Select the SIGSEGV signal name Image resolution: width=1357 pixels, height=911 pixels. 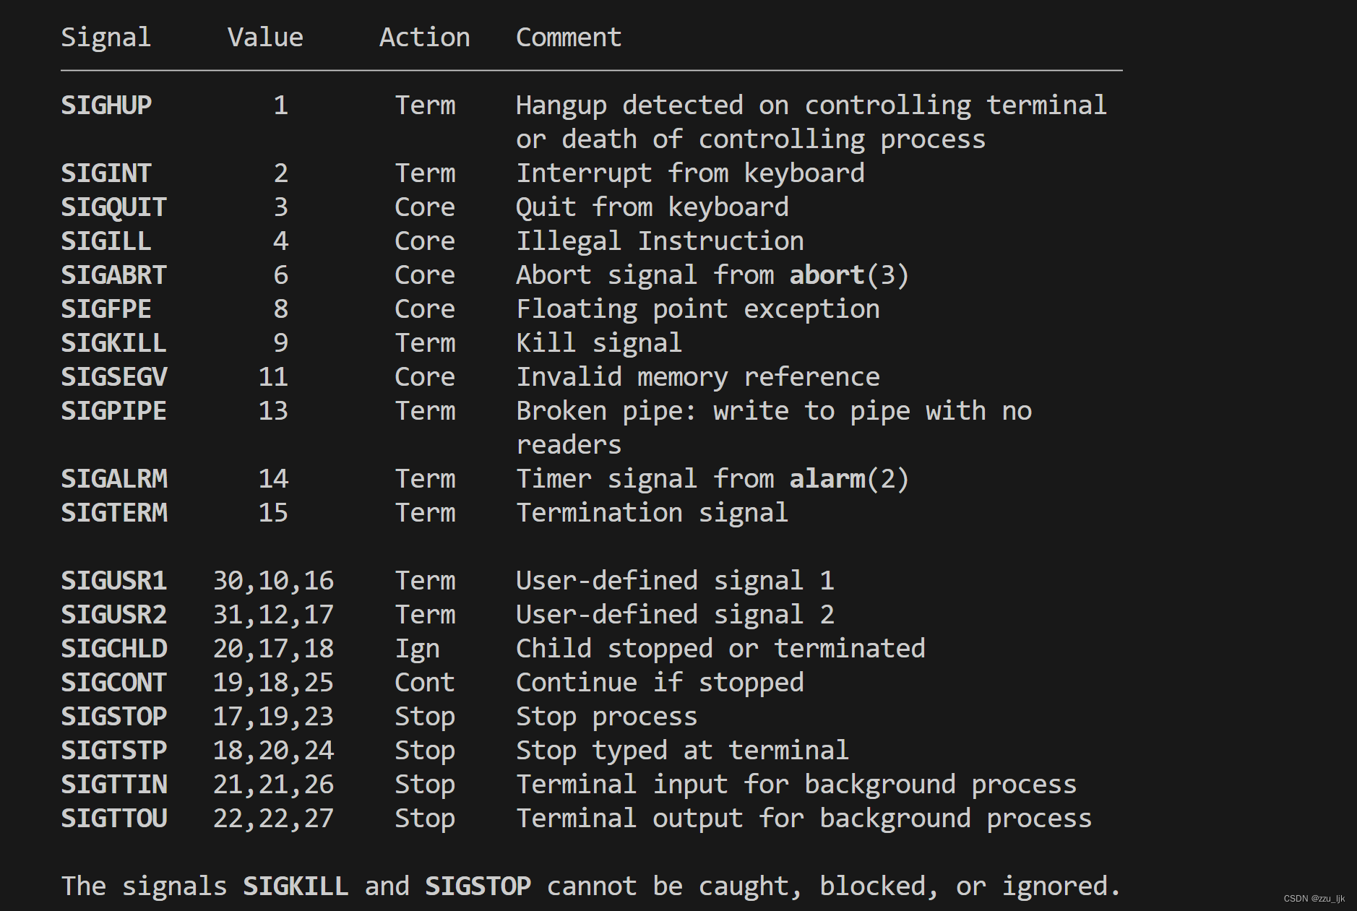click(113, 377)
